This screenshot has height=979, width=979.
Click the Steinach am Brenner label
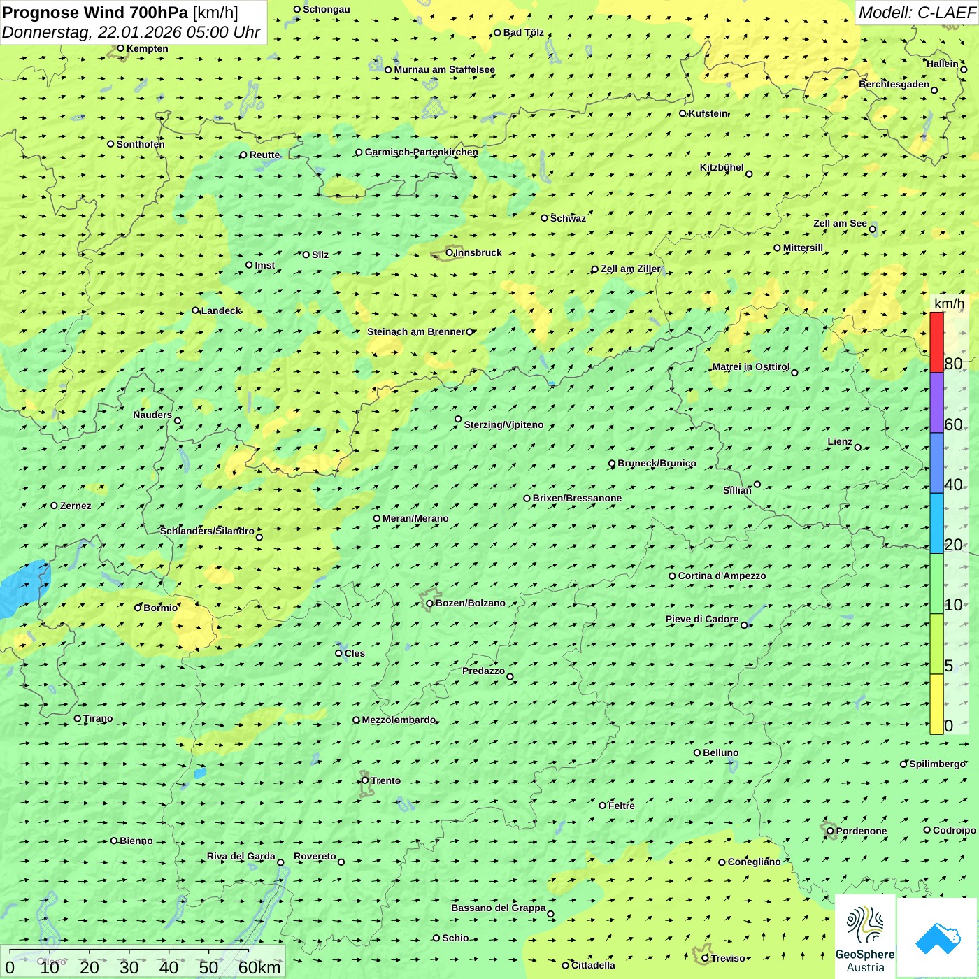pos(415,331)
